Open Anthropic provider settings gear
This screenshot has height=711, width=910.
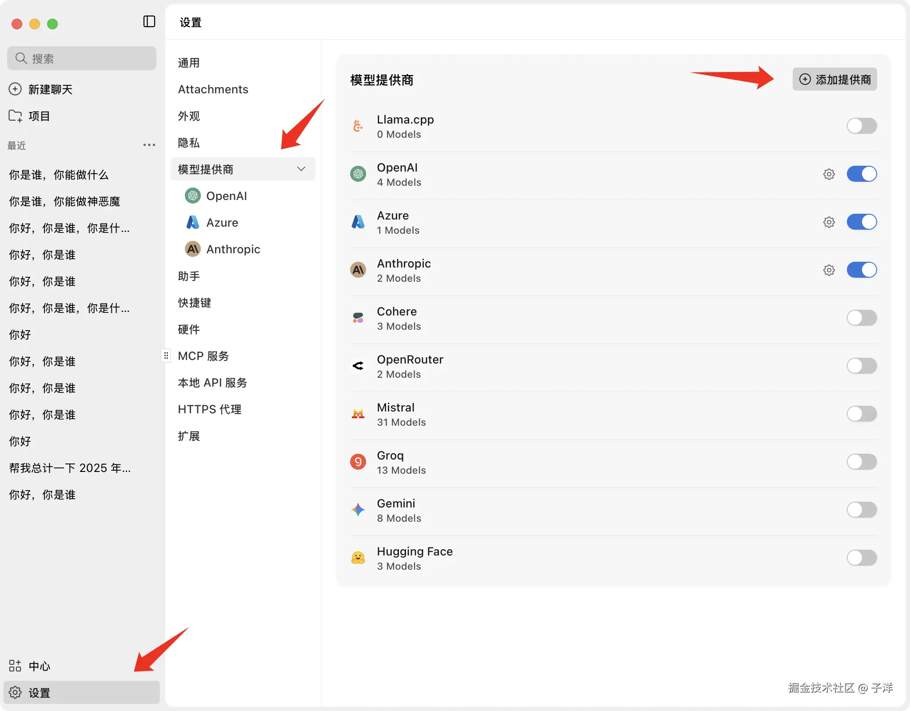point(829,270)
